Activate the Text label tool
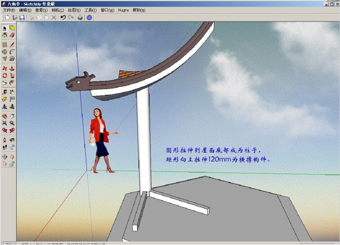 (12, 99)
